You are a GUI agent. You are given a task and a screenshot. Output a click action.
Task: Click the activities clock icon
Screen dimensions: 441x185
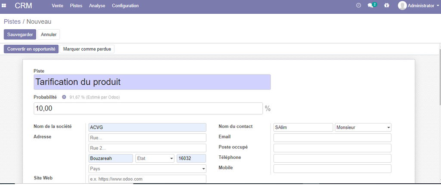click(358, 6)
